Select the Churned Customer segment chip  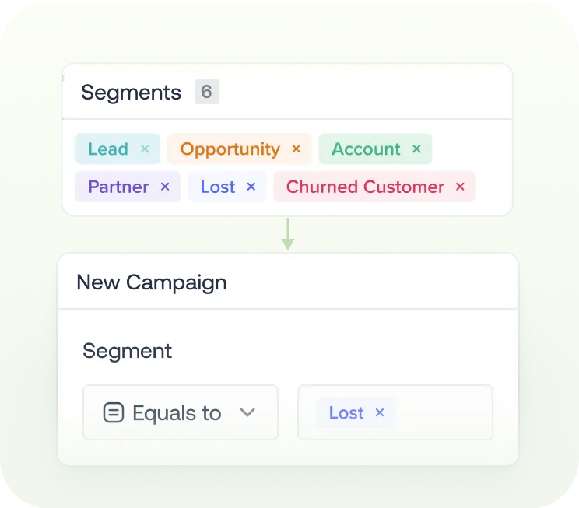[364, 187]
